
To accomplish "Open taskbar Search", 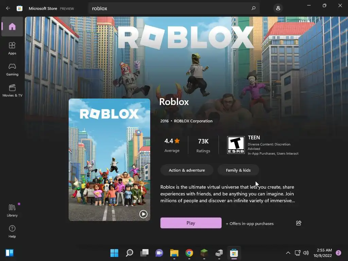I will (x=129, y=253).
